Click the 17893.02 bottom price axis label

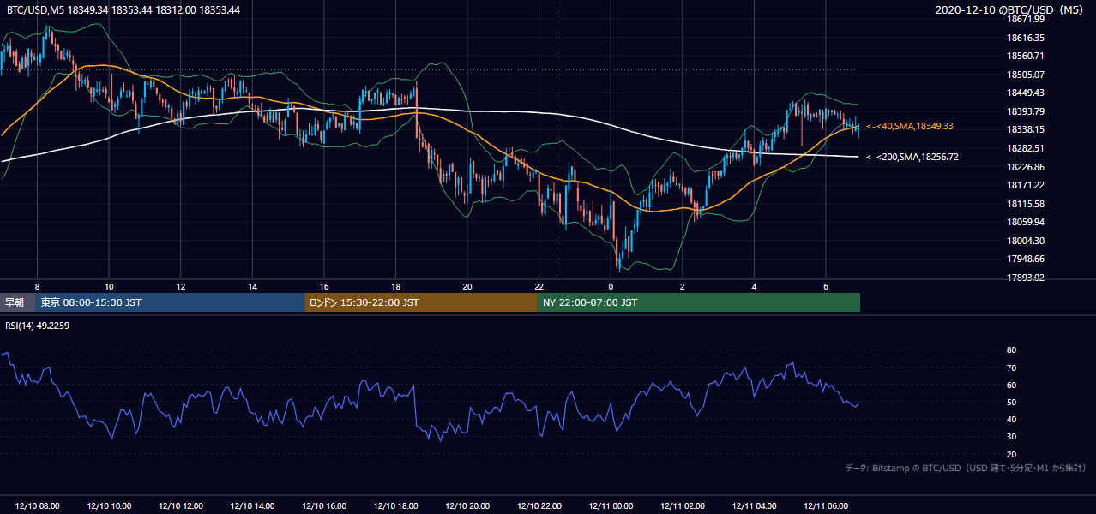click(x=1025, y=277)
